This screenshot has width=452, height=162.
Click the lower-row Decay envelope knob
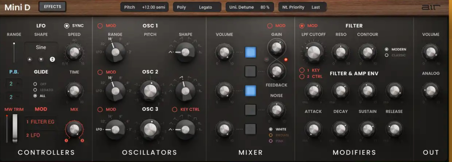click(x=340, y=129)
